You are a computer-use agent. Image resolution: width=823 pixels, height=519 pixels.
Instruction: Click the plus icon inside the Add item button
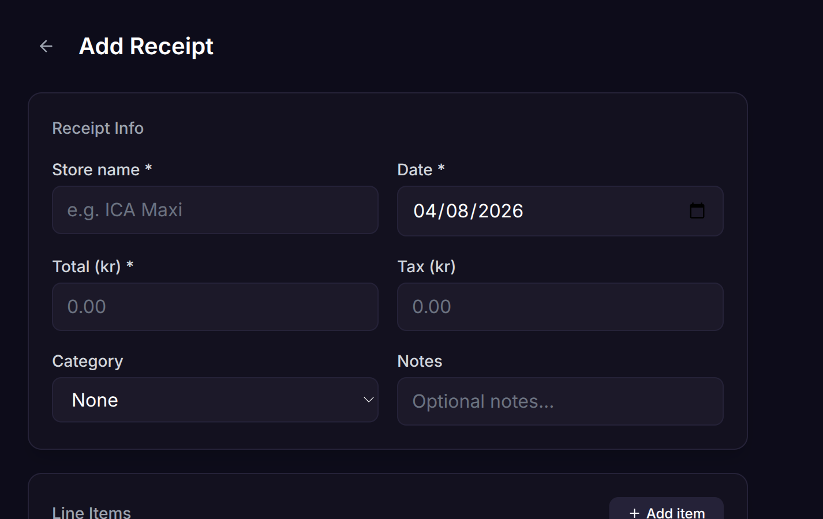[635, 513]
